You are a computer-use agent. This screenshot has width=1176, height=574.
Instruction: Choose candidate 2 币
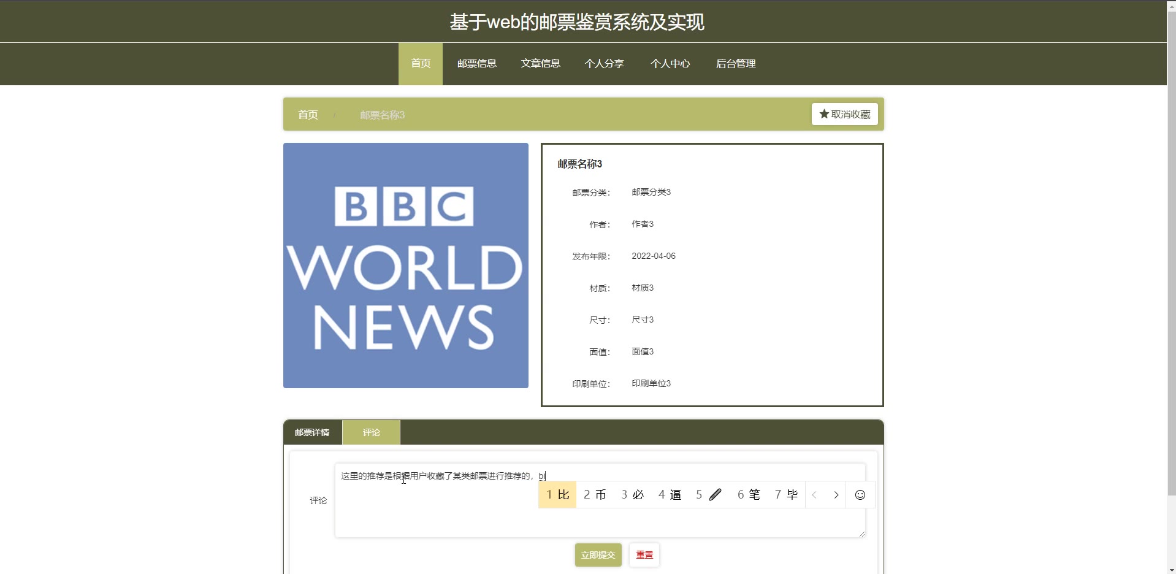[x=595, y=495]
